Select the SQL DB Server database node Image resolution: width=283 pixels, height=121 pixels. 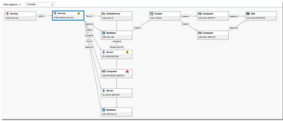pyautogui.click(x=117, y=112)
